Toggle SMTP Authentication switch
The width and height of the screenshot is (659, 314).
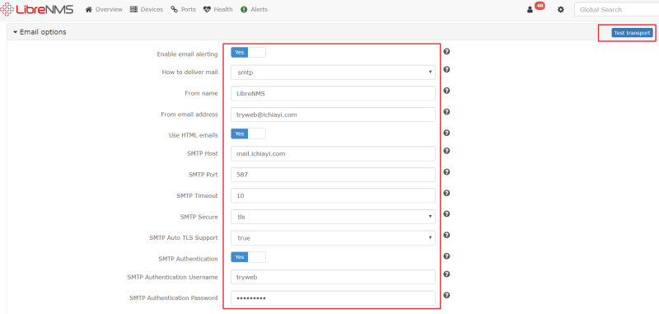(x=249, y=257)
